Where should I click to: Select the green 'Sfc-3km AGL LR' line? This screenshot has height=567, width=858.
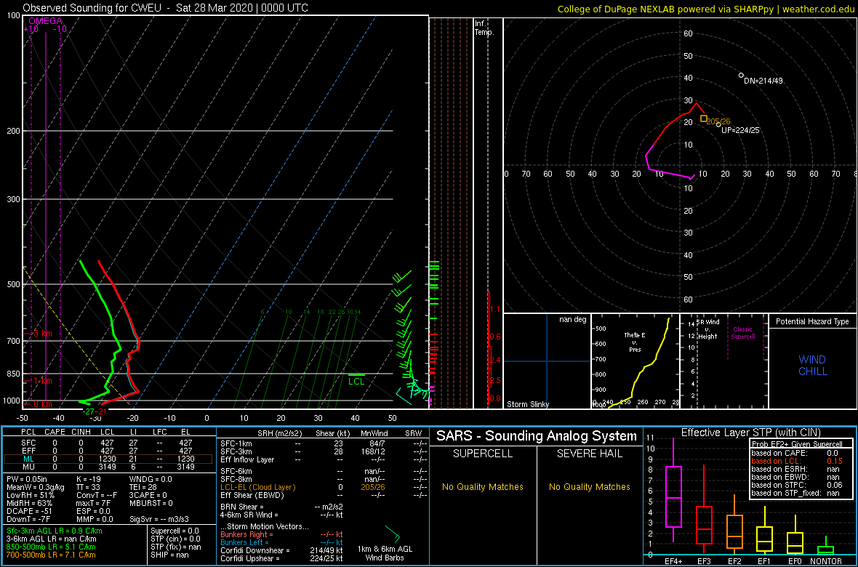tap(55, 531)
